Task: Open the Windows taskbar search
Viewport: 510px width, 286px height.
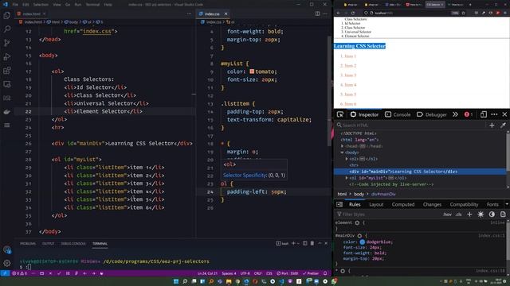Action: (x=185, y=281)
